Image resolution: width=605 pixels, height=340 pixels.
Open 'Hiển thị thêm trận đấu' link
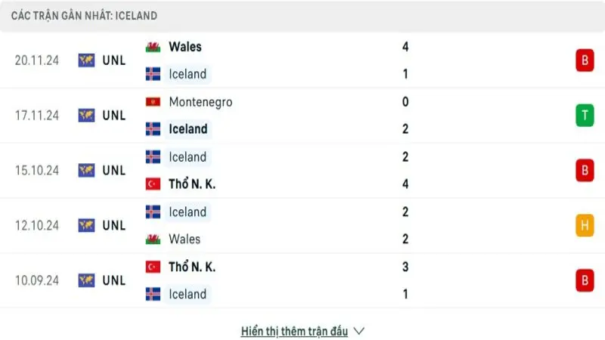pyautogui.click(x=294, y=331)
